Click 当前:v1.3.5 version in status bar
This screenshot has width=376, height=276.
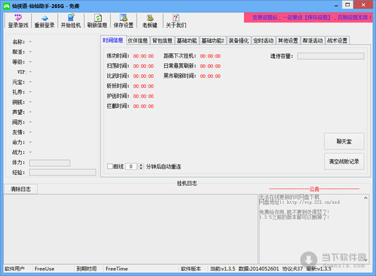click(222, 269)
